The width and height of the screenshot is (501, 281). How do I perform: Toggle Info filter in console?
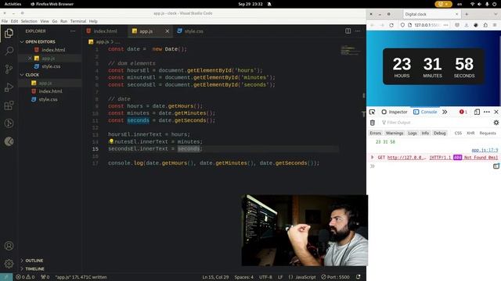425,133
